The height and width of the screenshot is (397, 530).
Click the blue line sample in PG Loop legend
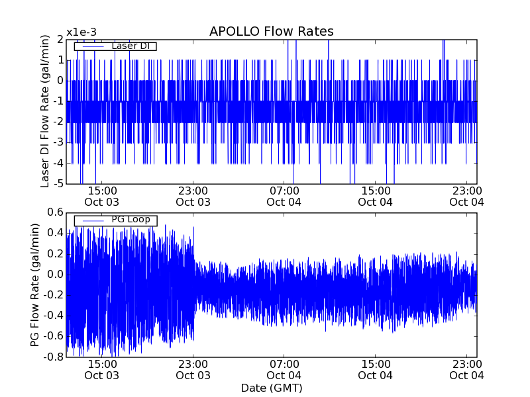(x=89, y=220)
